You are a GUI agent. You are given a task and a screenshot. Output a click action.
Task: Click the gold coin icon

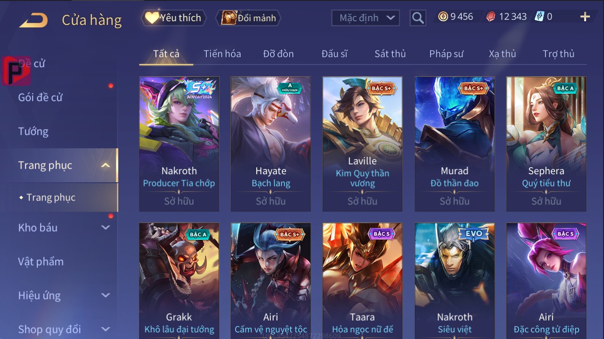(x=443, y=17)
